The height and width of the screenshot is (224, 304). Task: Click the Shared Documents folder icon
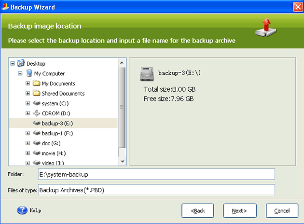click(x=36, y=93)
